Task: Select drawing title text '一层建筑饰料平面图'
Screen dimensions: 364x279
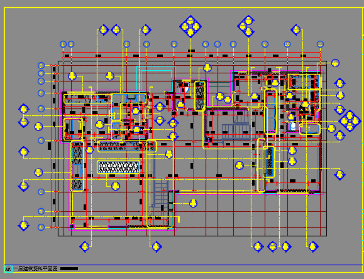Action: (35, 269)
